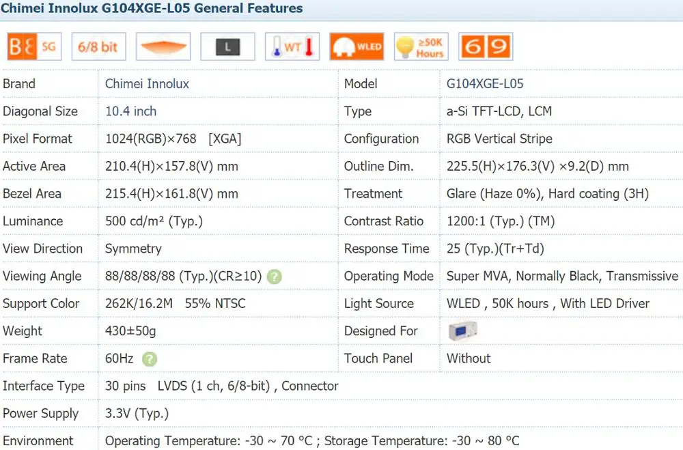Click the Glare (Haze 0%) Hard coating value

click(x=548, y=193)
